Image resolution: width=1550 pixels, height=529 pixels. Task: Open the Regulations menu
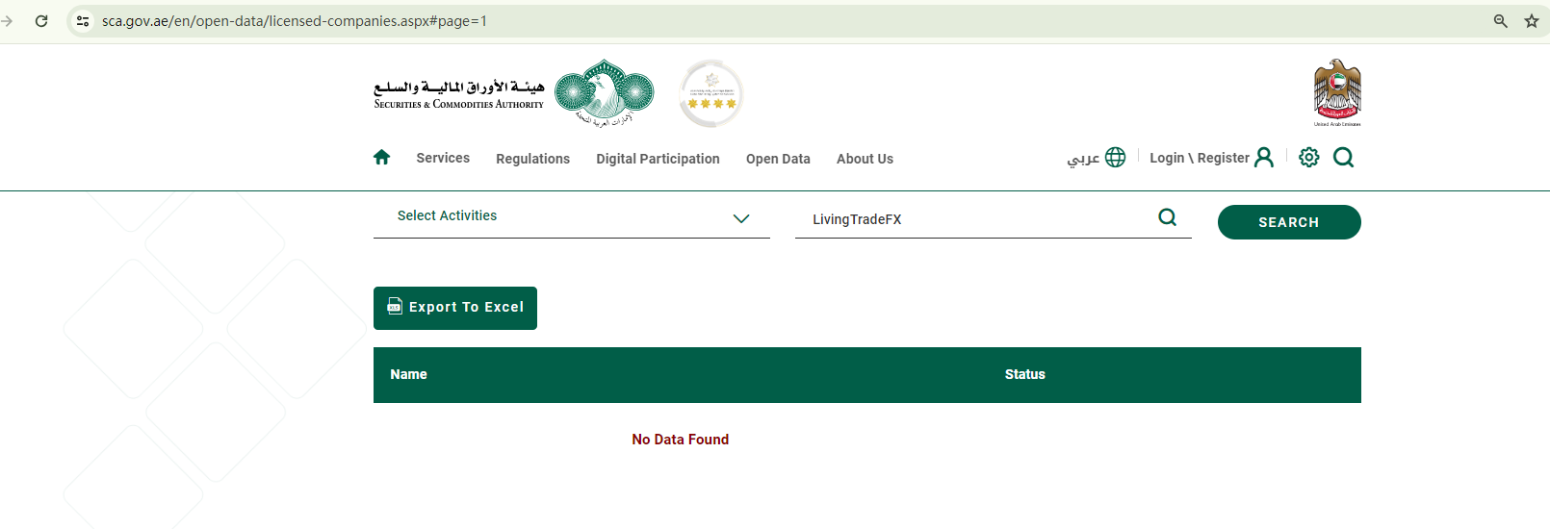pos(532,159)
